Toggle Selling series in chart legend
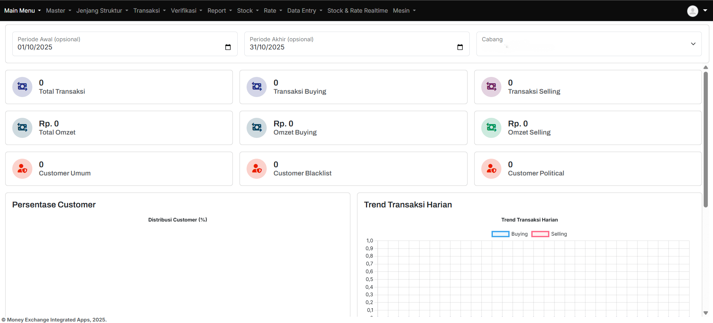The height and width of the screenshot is (323, 713). click(x=540, y=234)
